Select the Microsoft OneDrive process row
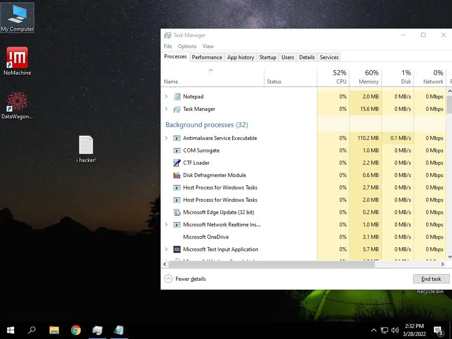 pyautogui.click(x=304, y=237)
